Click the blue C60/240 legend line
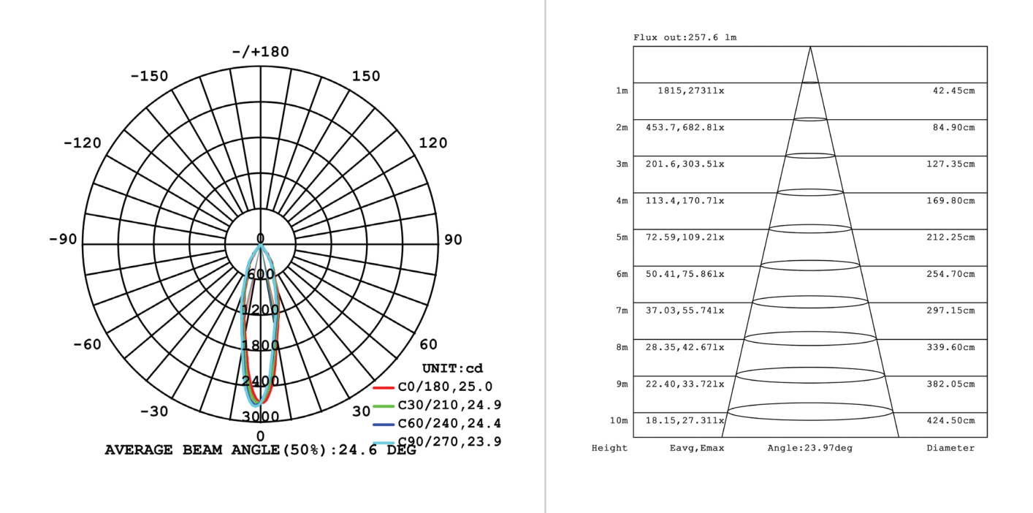Screen dimensions: 1033x513 [384, 425]
